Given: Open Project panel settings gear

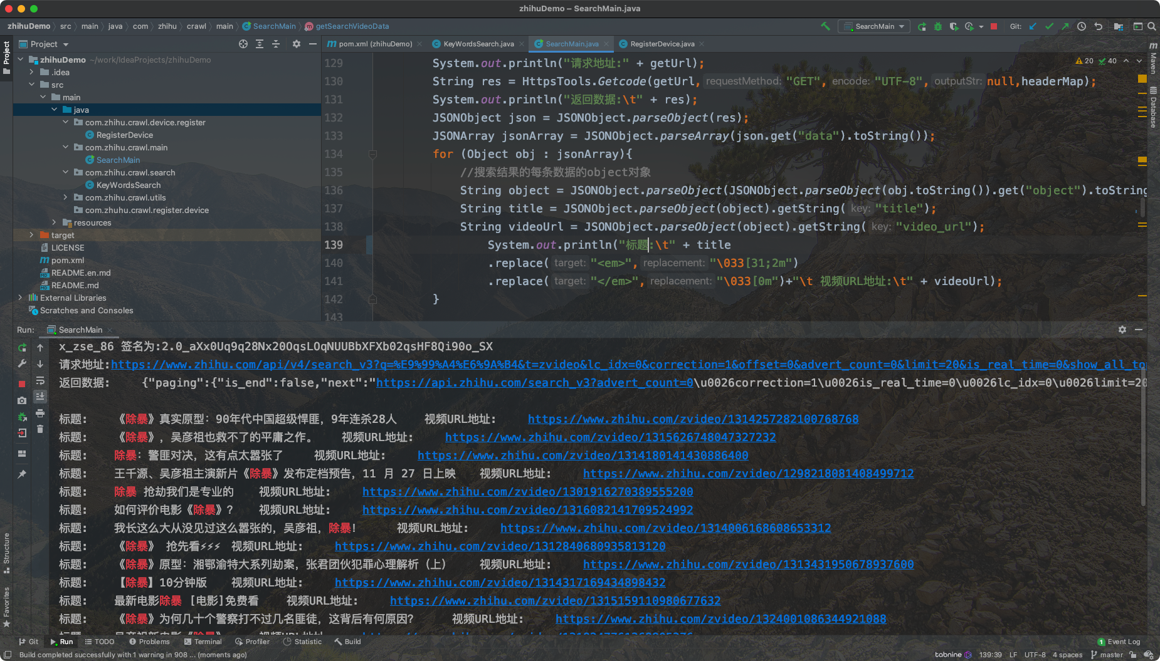Looking at the screenshot, I should (x=297, y=44).
